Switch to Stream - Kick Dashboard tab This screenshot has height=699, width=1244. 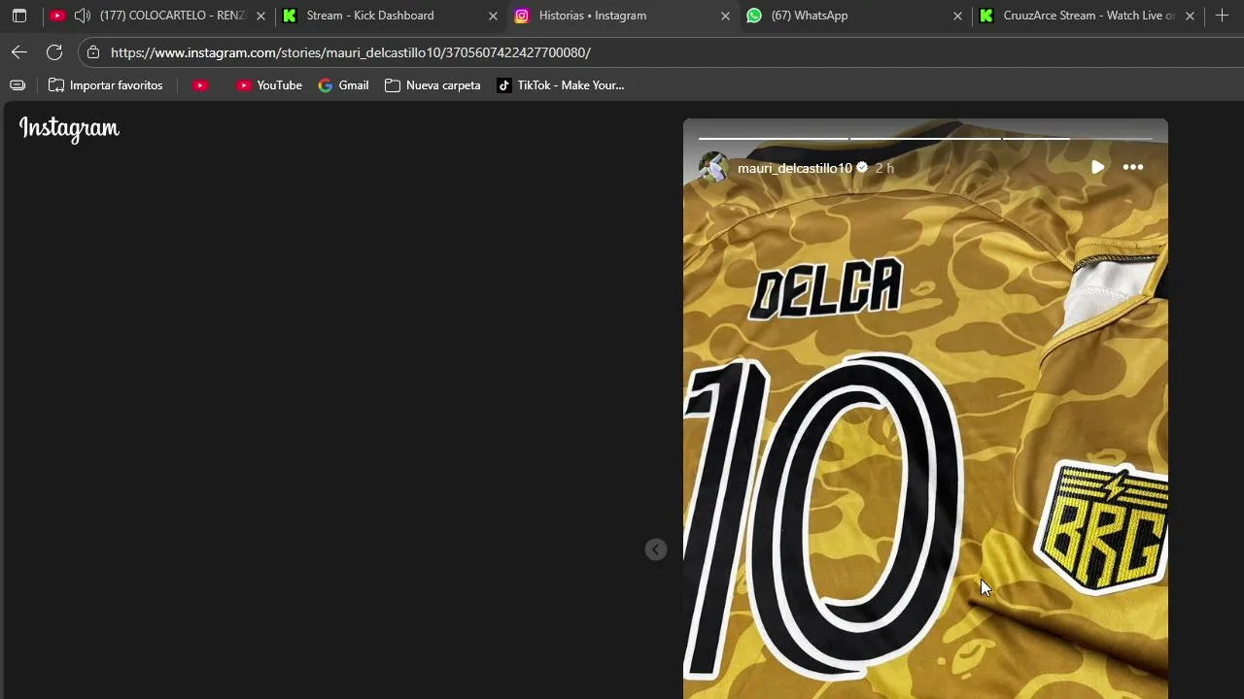pos(389,16)
